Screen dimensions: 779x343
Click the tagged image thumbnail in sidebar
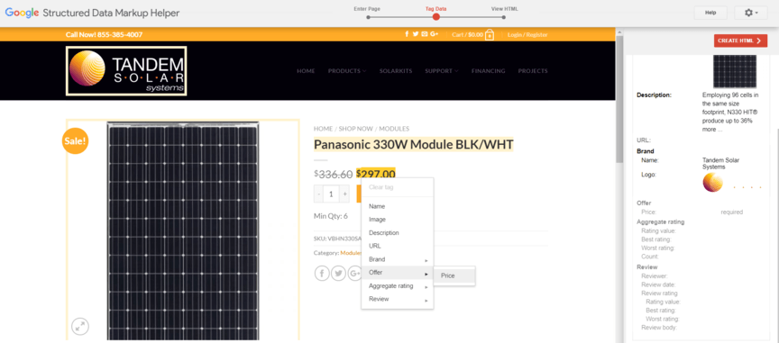[735, 71]
